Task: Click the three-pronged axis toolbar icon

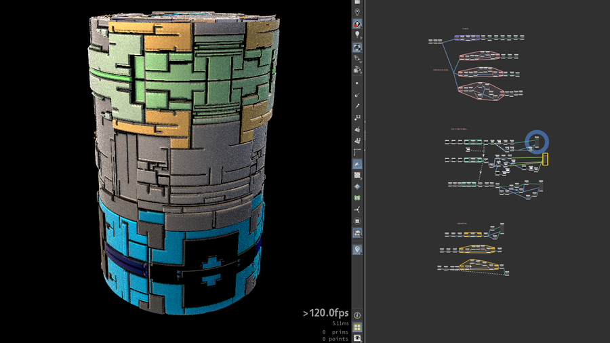Action: click(x=357, y=209)
